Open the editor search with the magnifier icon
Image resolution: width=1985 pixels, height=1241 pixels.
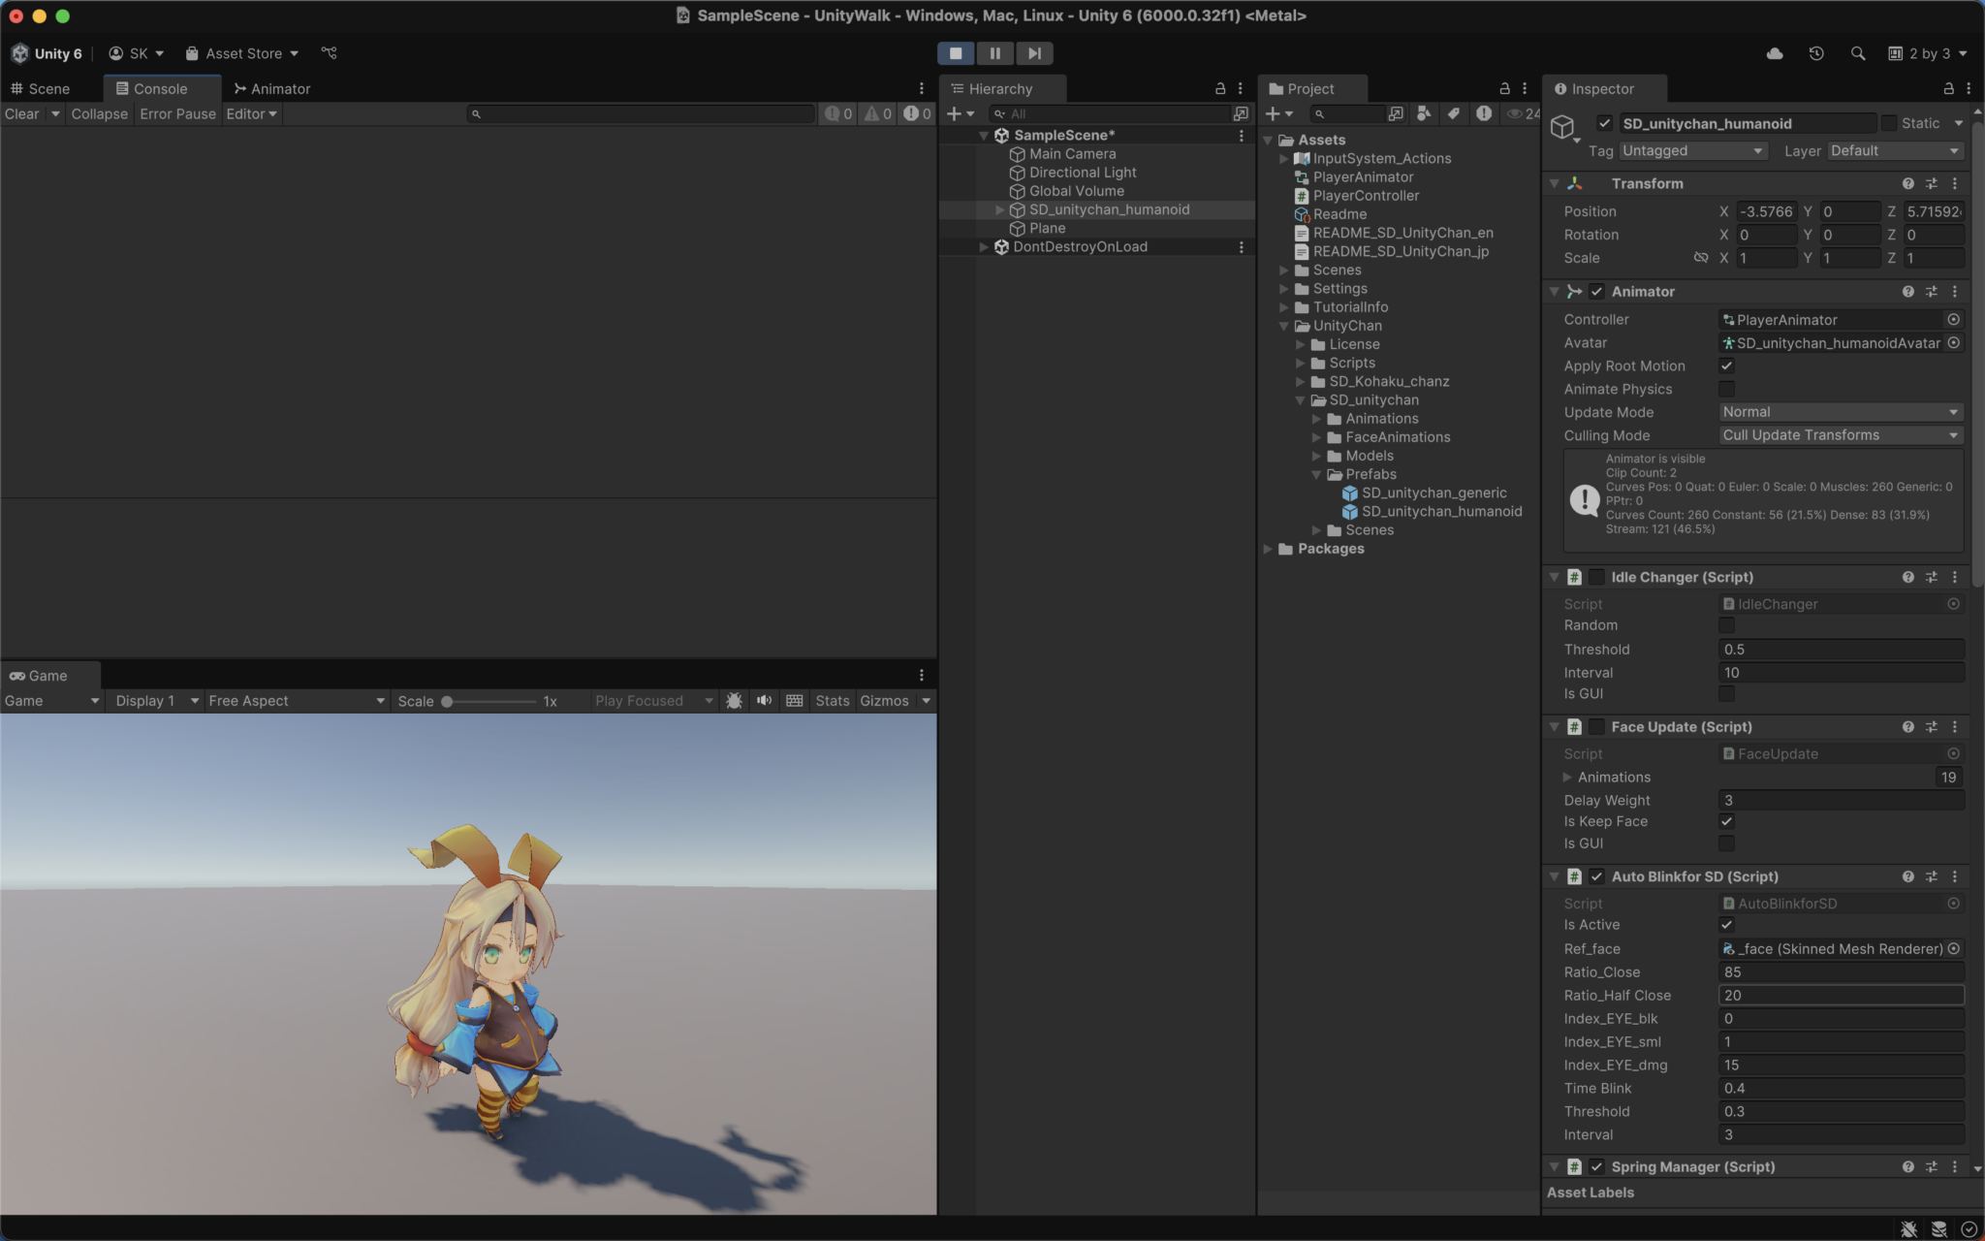[x=1858, y=53]
